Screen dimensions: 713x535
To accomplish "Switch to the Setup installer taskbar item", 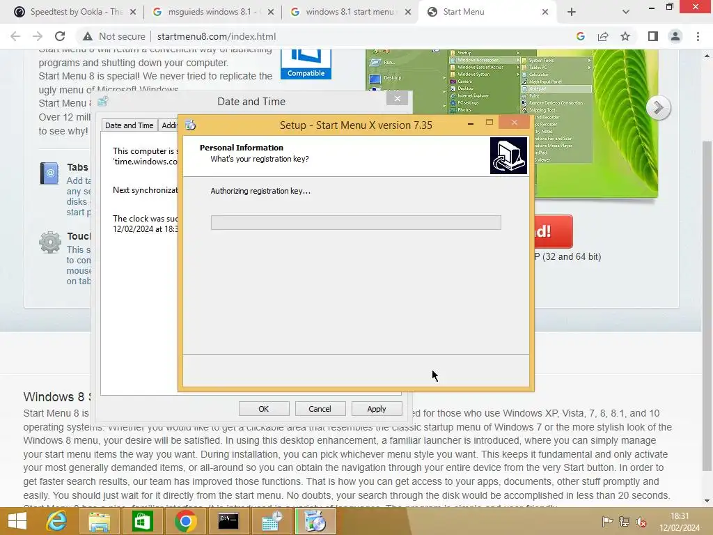I will (x=315, y=521).
